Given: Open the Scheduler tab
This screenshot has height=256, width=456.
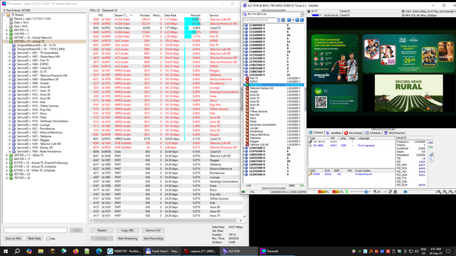Looking at the screenshot, I should [x=373, y=133].
